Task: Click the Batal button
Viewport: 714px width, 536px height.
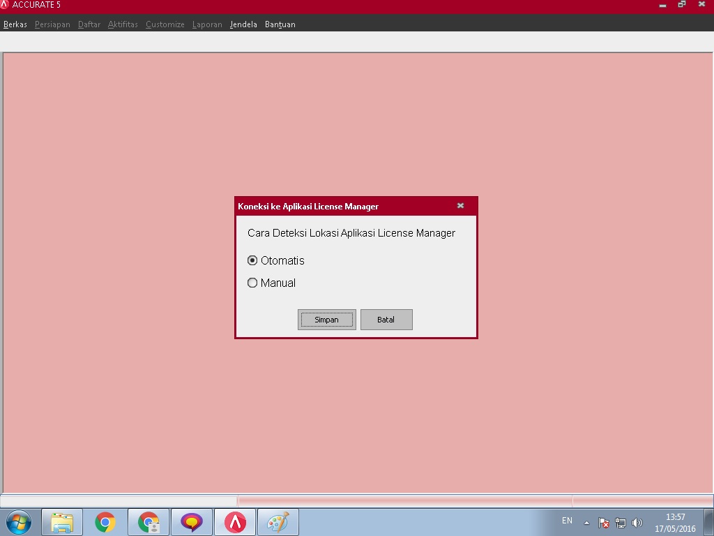Action: click(386, 320)
